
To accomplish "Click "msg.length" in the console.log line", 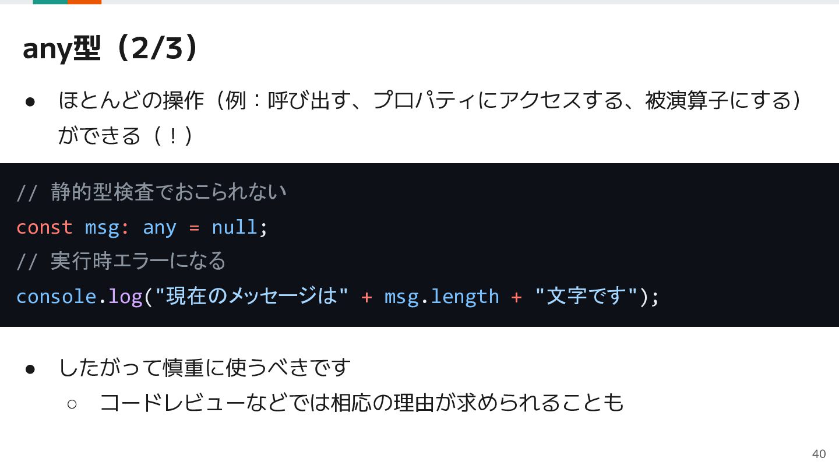I will pos(442,297).
